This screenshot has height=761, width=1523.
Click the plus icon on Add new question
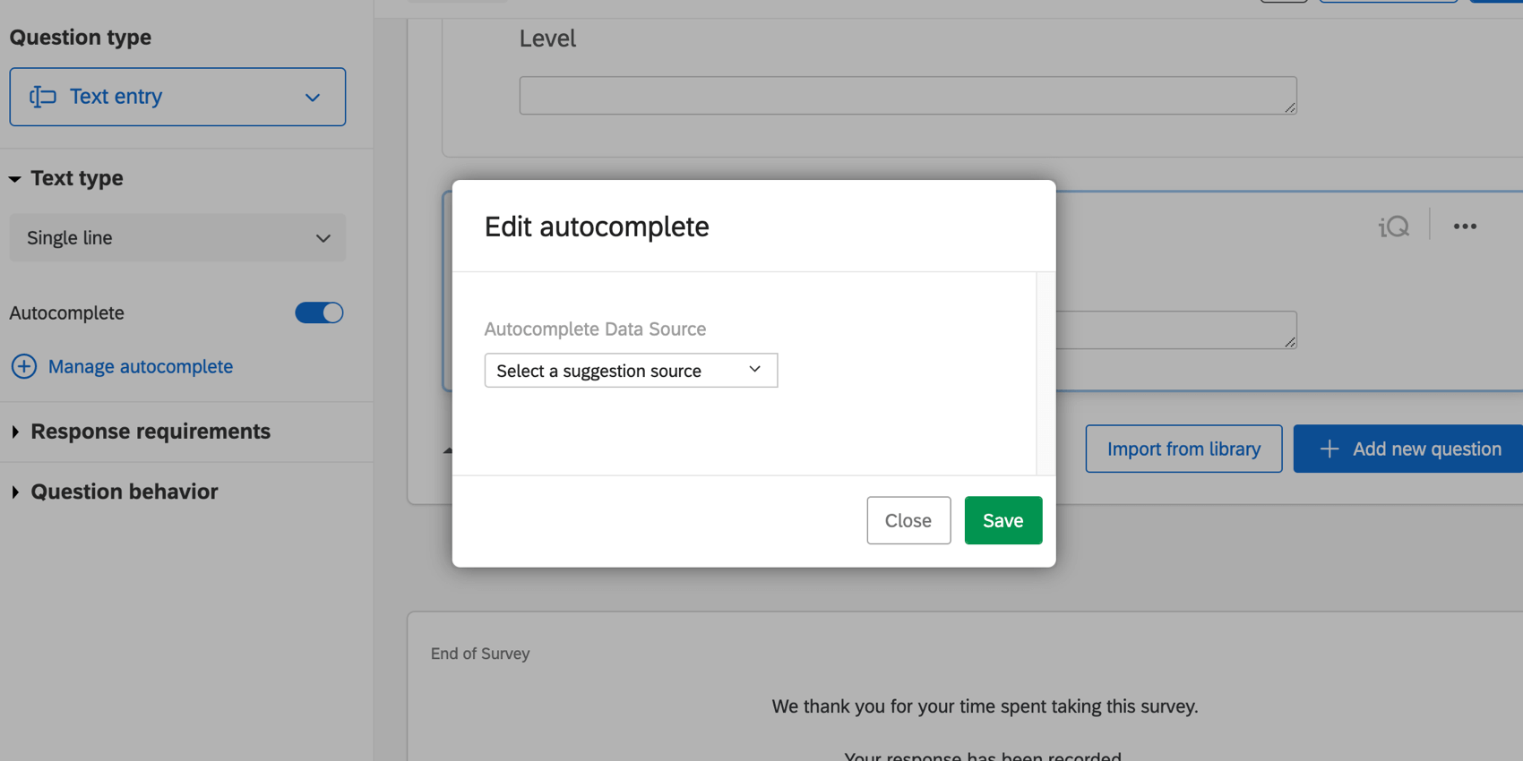1329,449
